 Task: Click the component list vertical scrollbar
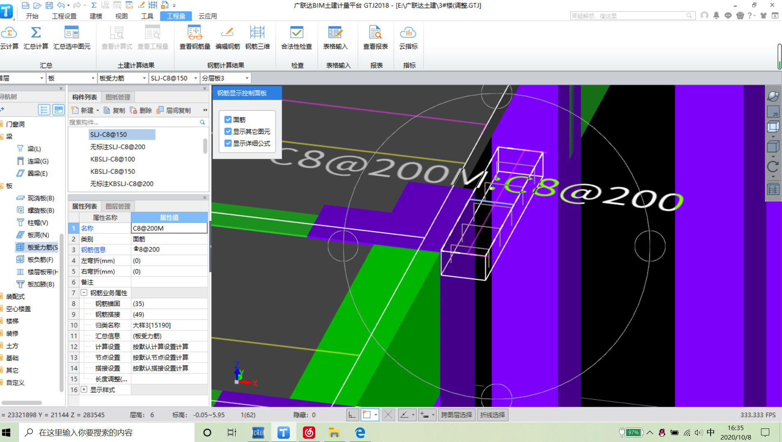pyautogui.click(x=205, y=146)
